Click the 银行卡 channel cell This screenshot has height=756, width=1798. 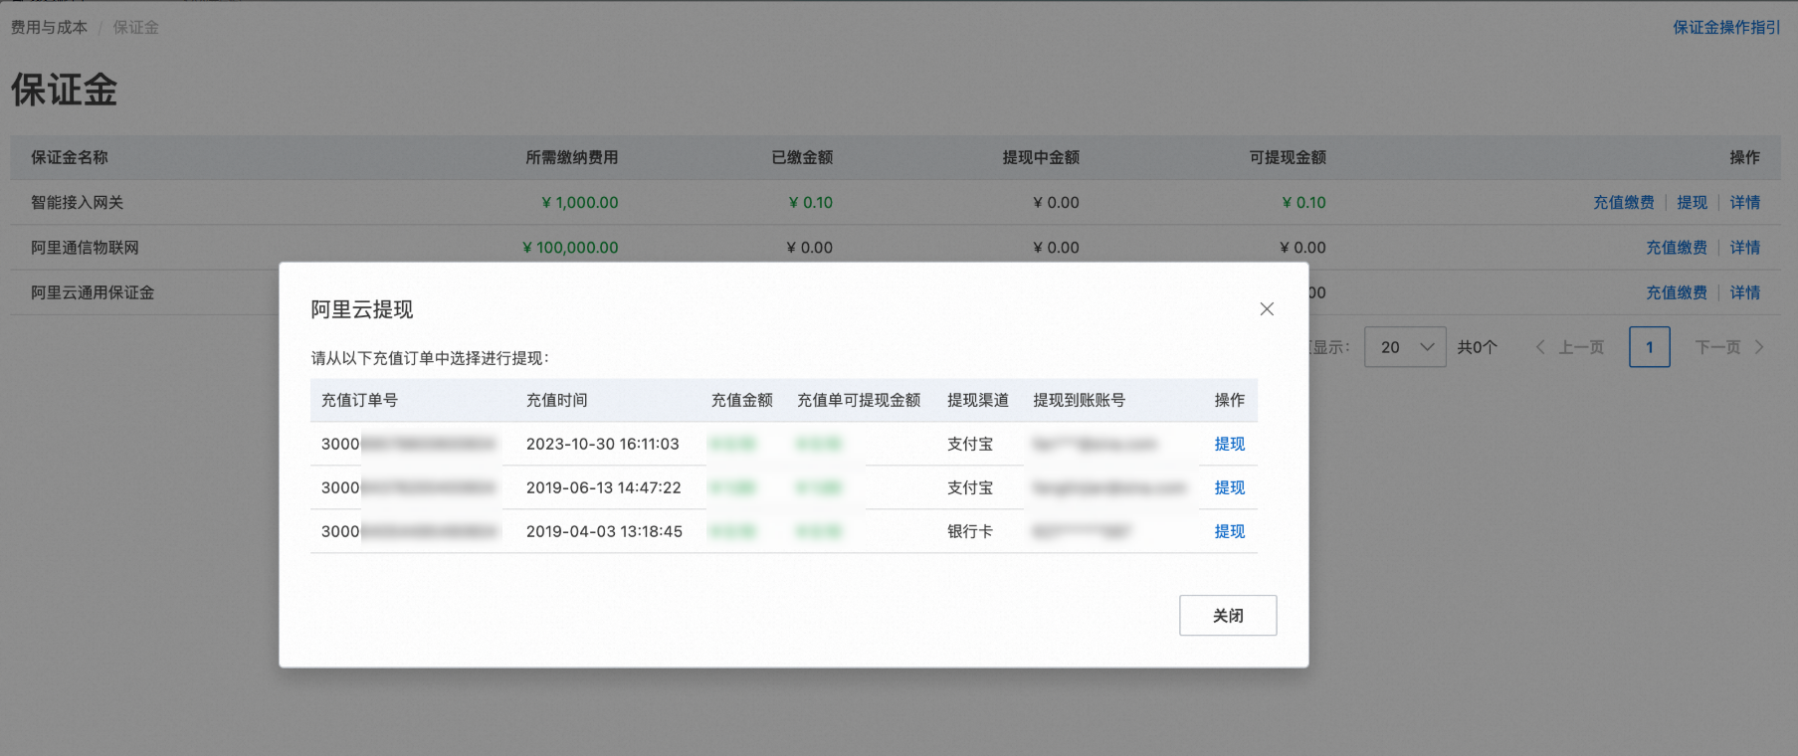[x=970, y=531]
